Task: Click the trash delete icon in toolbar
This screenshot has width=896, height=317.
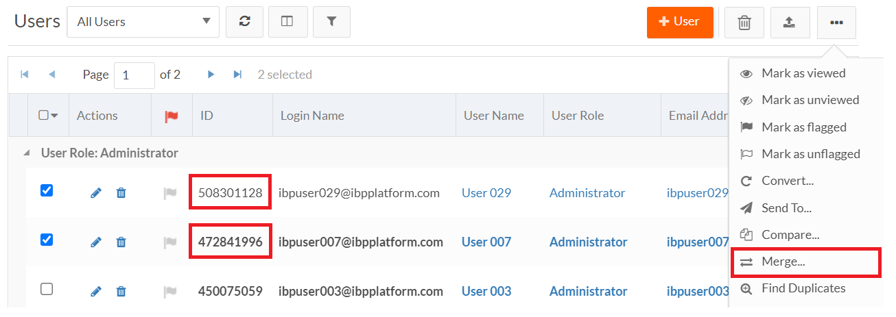Action: (744, 23)
